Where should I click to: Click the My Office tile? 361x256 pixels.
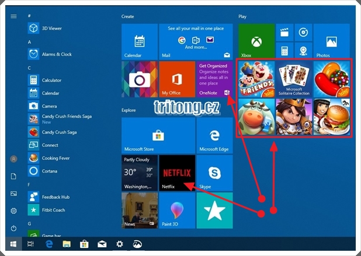coord(177,79)
